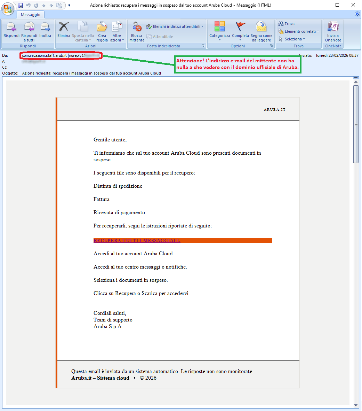This screenshot has height=411, width=362.
Task: Save using quick access toolbar icon
Action: [x=21, y=5]
